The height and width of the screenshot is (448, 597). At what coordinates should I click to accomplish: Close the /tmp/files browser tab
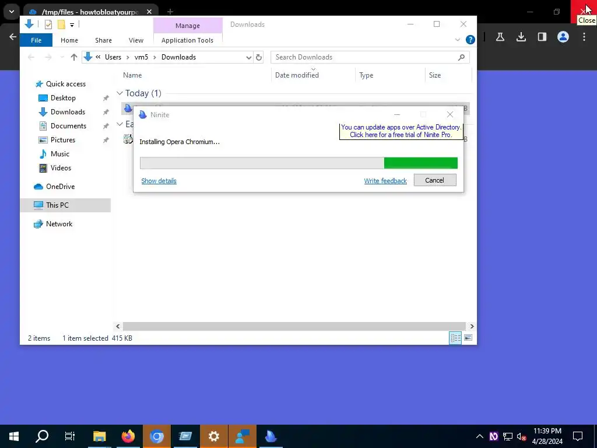[x=149, y=12]
